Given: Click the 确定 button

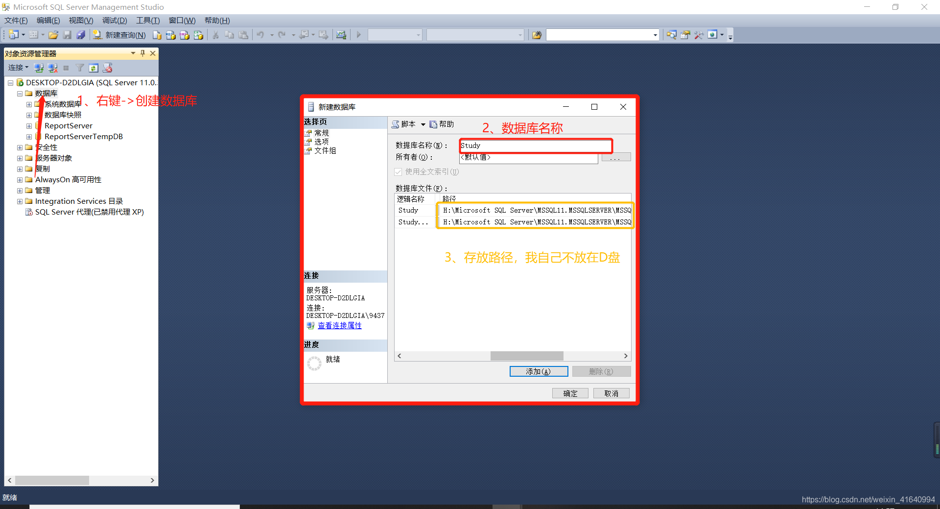Looking at the screenshot, I should click(x=570, y=393).
